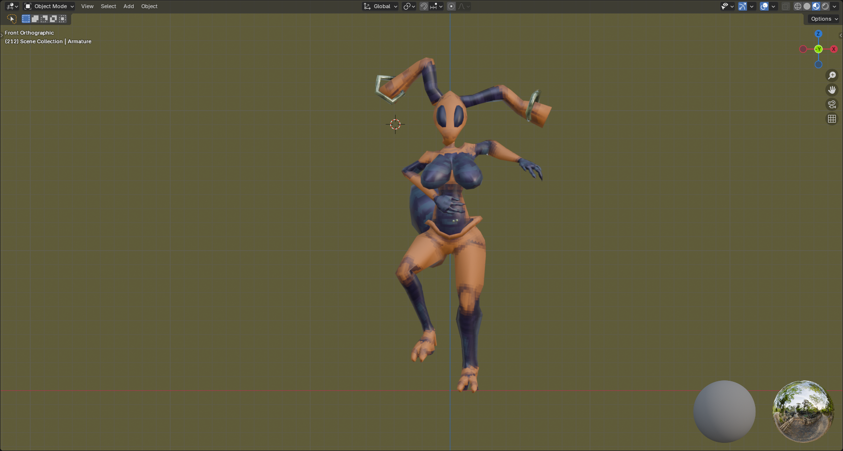The image size is (843, 451).
Task: Open the Select menu
Action: tap(108, 6)
